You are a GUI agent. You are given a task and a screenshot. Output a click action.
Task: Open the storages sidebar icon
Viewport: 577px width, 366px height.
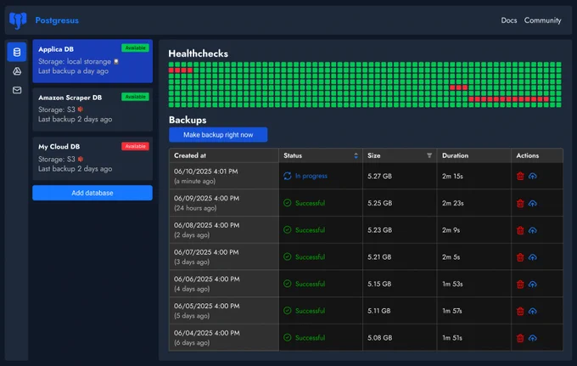pyautogui.click(x=17, y=71)
